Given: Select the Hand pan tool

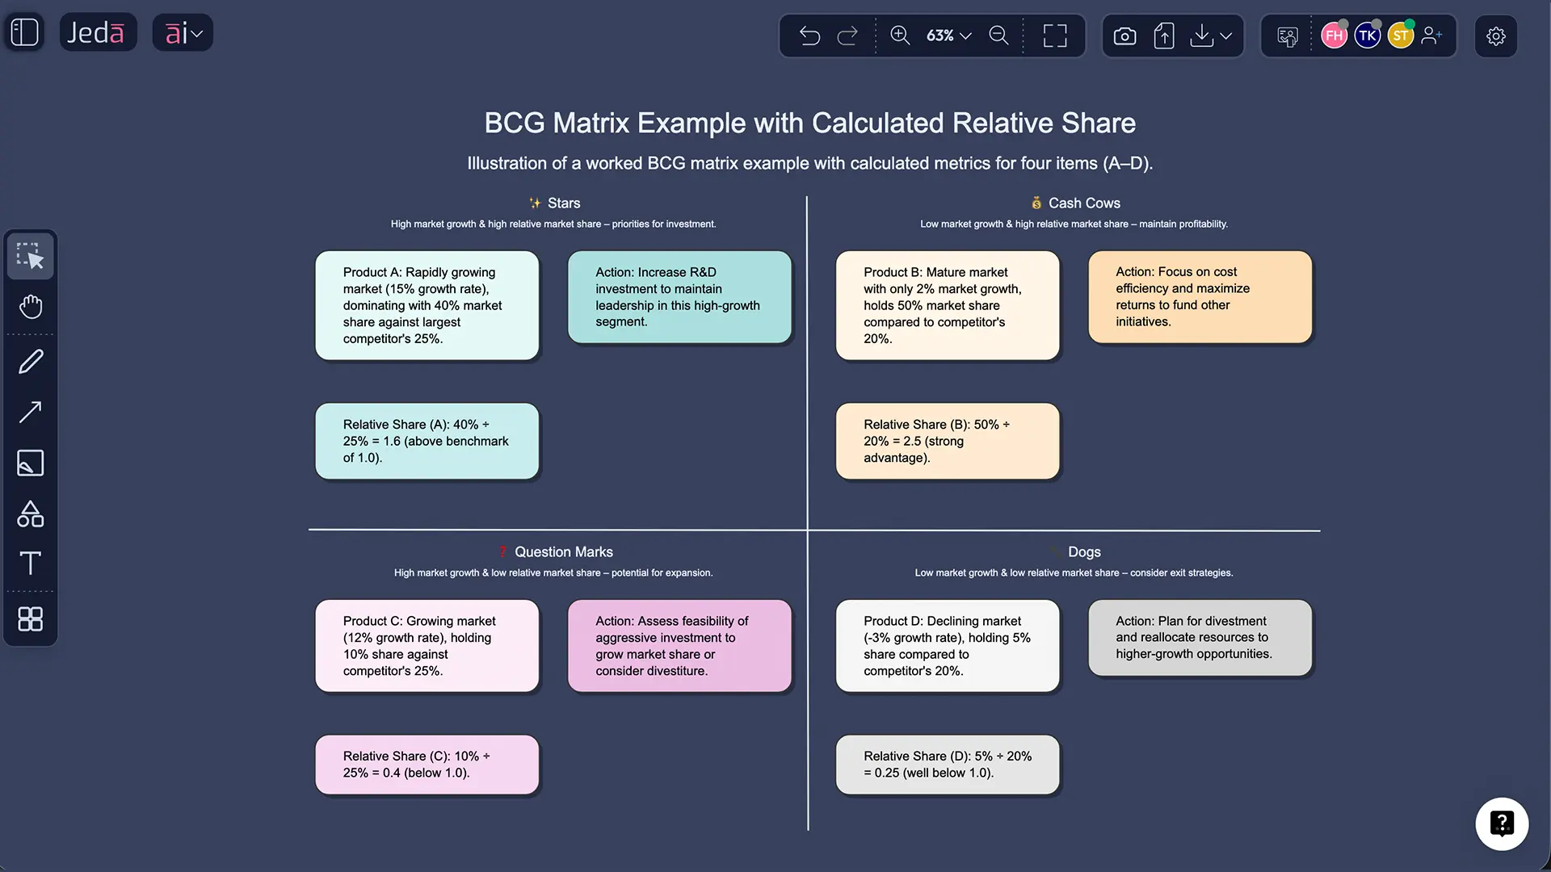Looking at the screenshot, I should click(31, 307).
